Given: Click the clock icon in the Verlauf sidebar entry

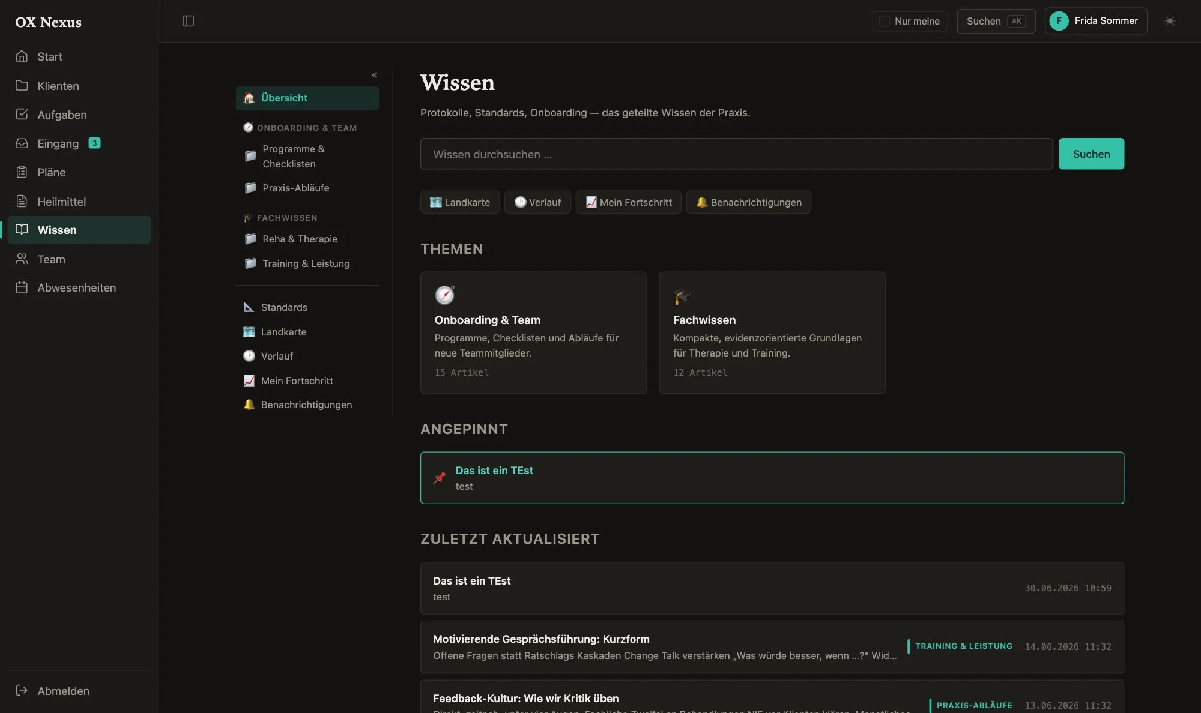Looking at the screenshot, I should (x=249, y=356).
